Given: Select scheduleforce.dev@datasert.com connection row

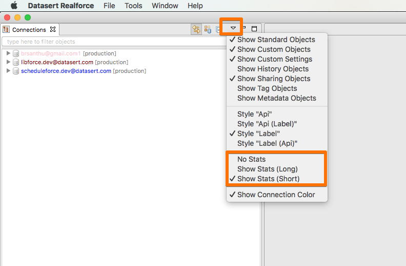Looking at the screenshot, I should 84,71.
